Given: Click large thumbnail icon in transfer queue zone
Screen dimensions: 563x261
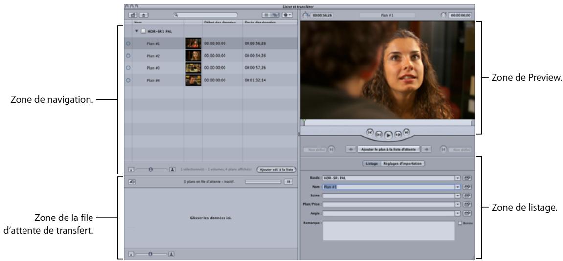Looking at the screenshot, I should [x=172, y=254].
